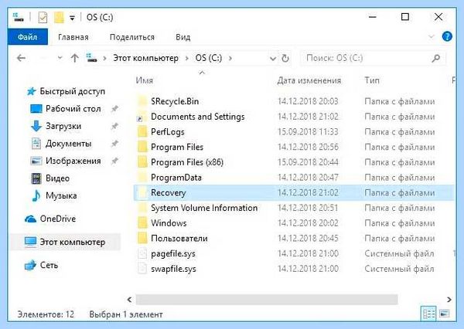464x329 pixels.
Task: Click the scroll right arrow
Action: pos(449,300)
